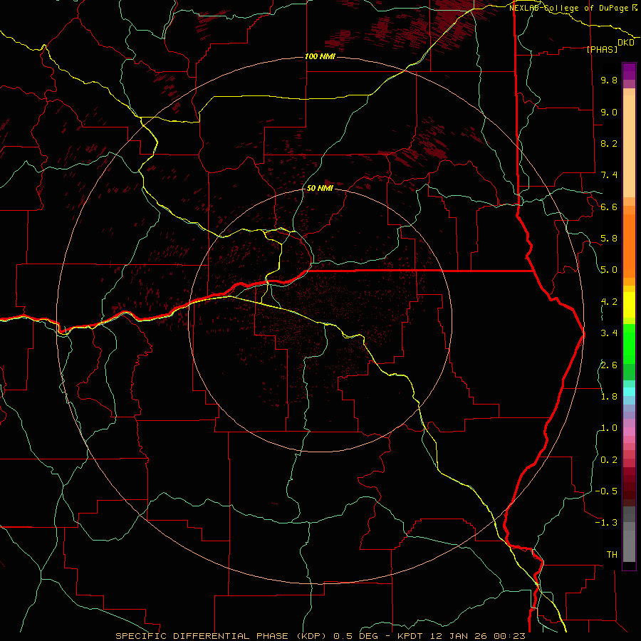Click the 5.0 legend value
641x641 pixels.
click(609, 270)
